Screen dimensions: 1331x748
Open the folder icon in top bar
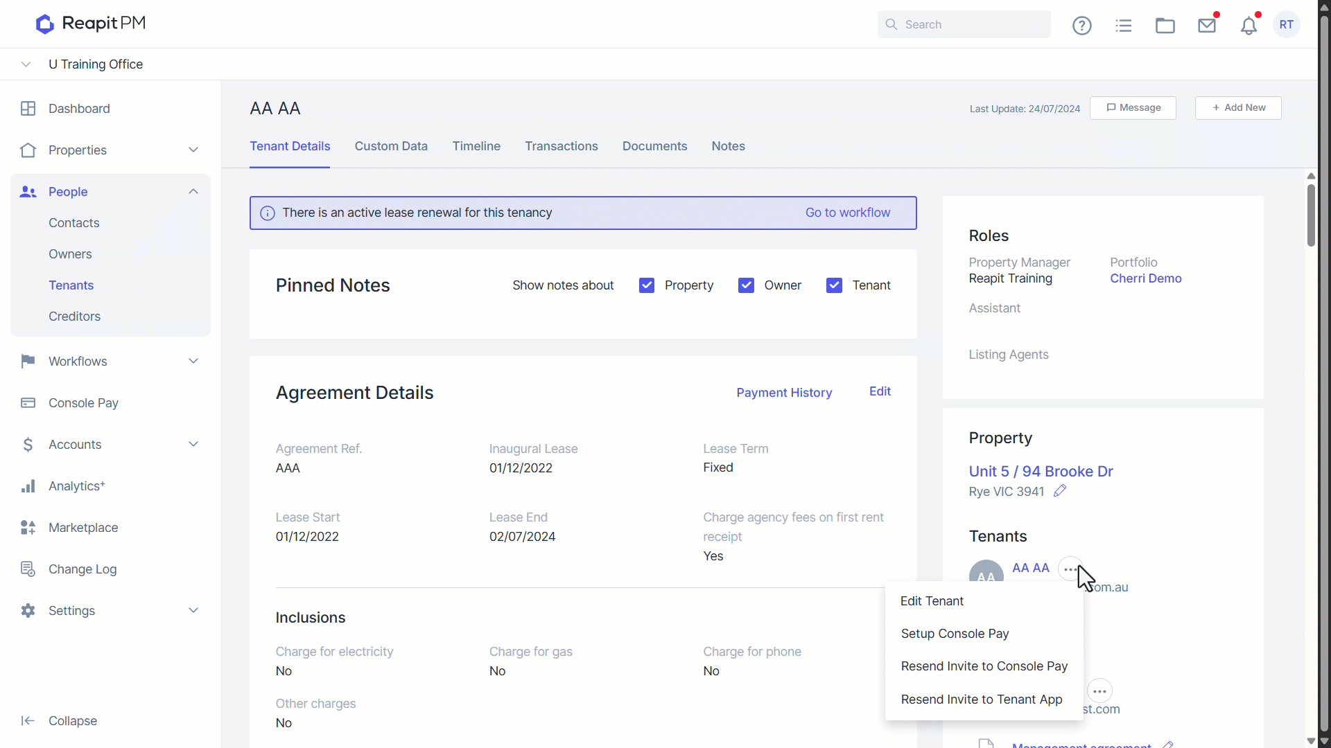point(1165,26)
